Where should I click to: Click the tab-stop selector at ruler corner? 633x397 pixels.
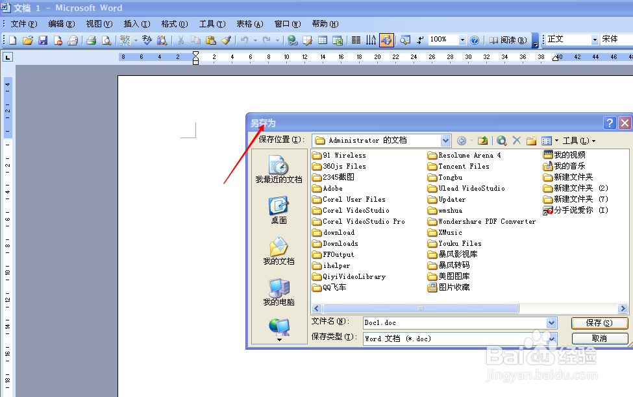[8, 57]
